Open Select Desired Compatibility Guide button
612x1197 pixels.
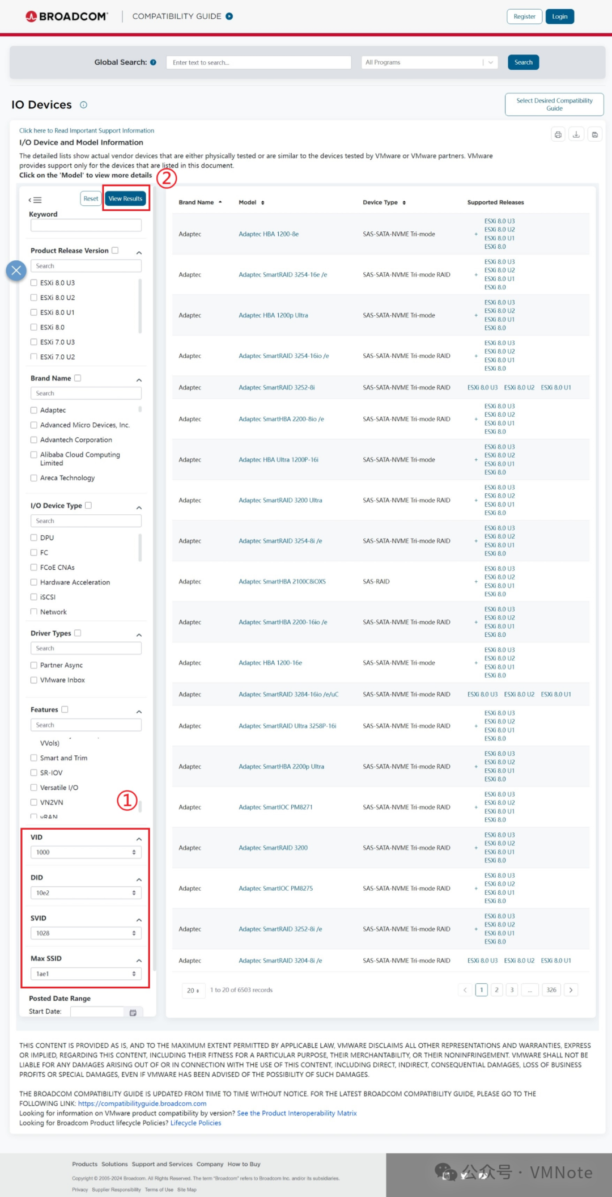click(x=554, y=104)
